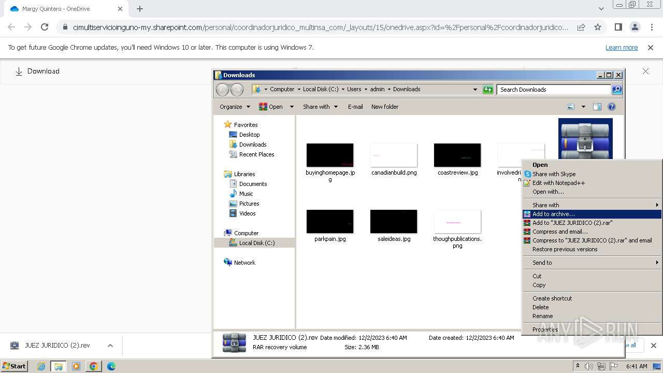The width and height of the screenshot is (663, 373).
Task: Choose 'Open' from the context menu
Action: point(592,165)
